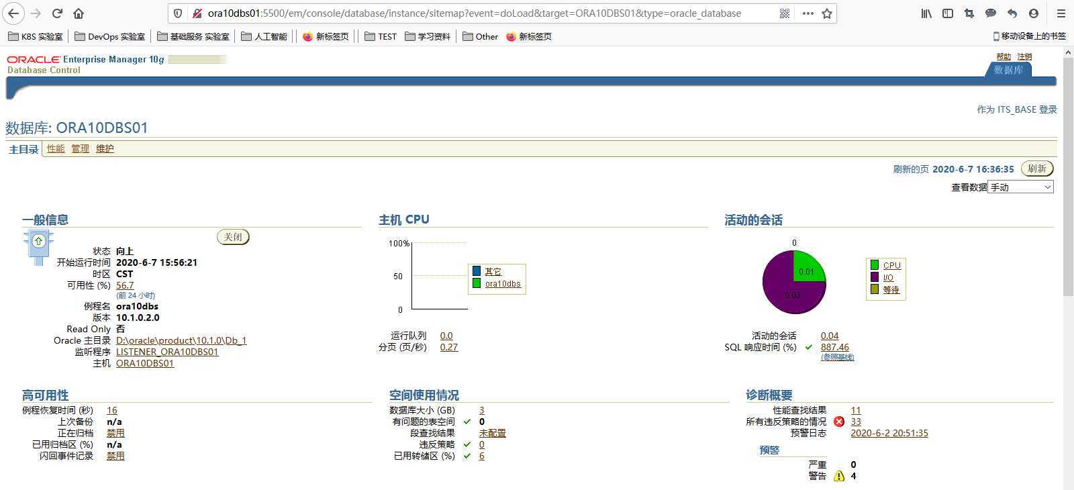
Task: Click the shield tracking protection icon
Action: pos(178,13)
